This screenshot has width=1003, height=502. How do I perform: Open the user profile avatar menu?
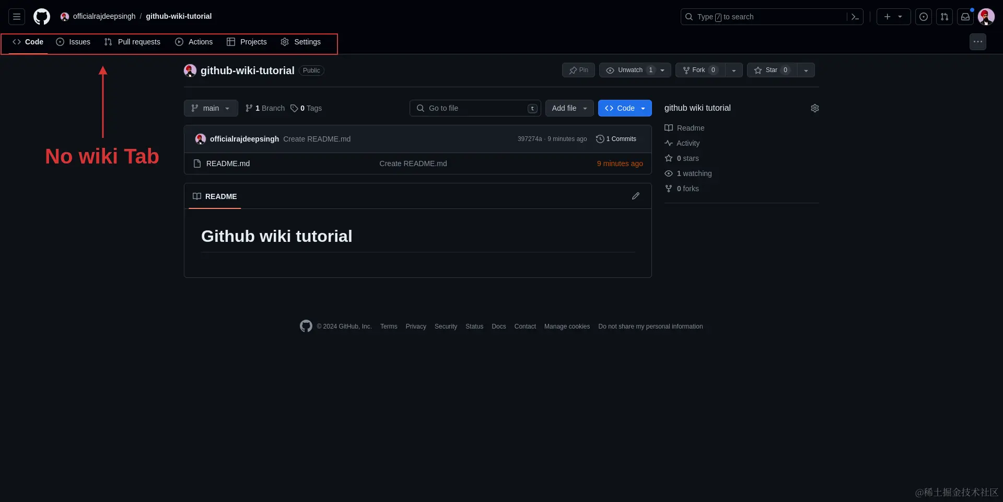pyautogui.click(x=986, y=17)
